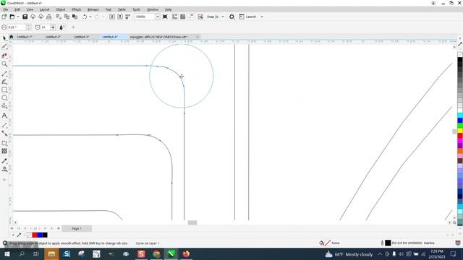Toggle Show Rulers button

click(175, 17)
